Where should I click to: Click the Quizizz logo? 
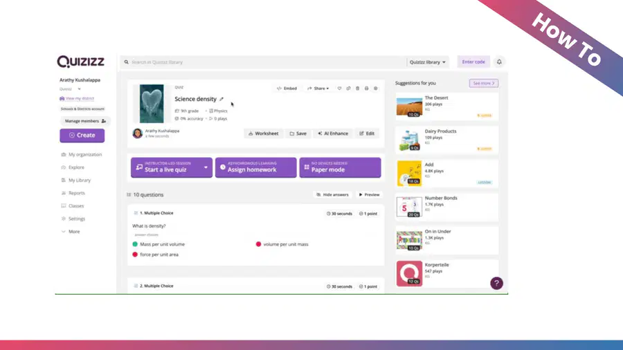click(81, 62)
